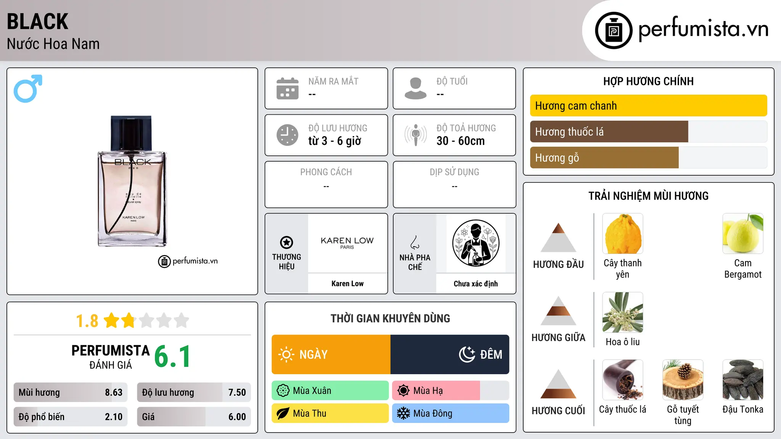Click the clock icon for longevity
This screenshot has height=439, width=781.
pyautogui.click(x=288, y=135)
